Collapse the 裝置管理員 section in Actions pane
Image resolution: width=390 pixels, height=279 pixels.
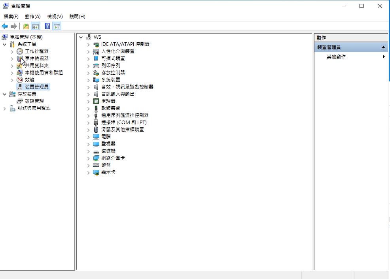383,47
